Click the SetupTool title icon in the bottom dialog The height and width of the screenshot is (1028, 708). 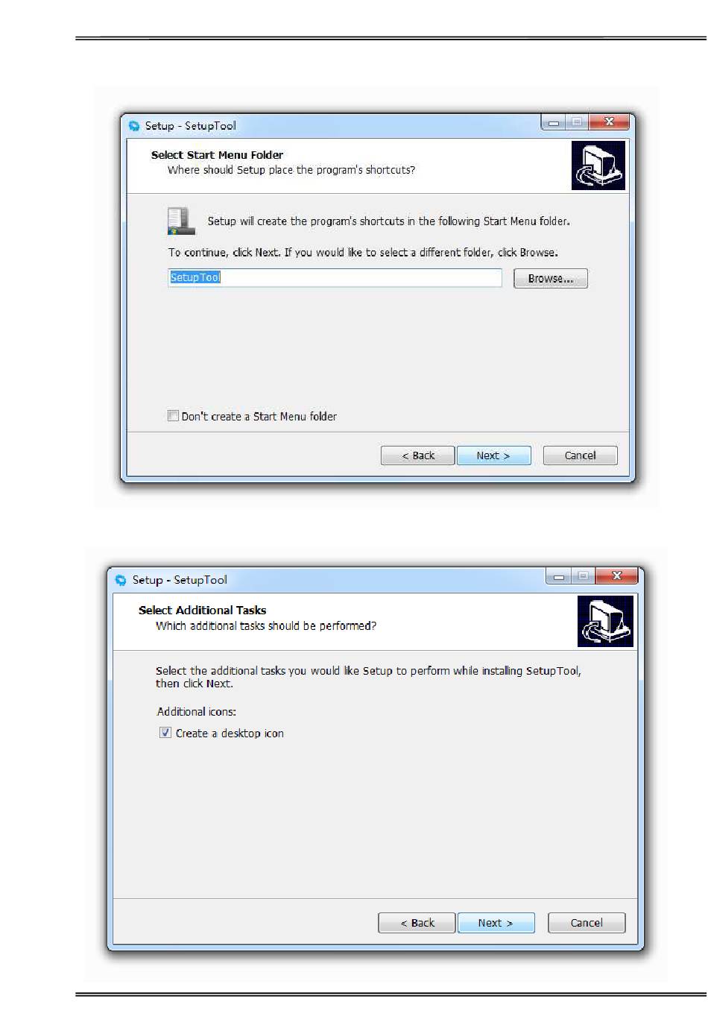(121, 580)
